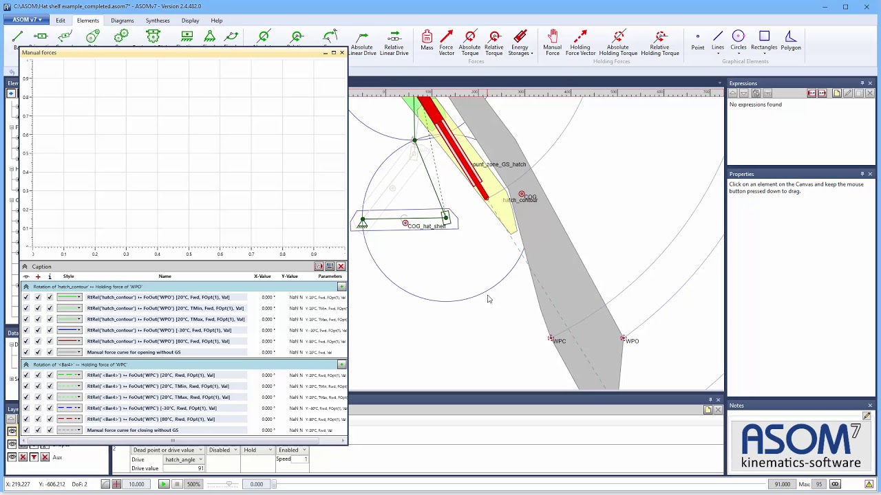Start simulation with green play button

pos(164,484)
